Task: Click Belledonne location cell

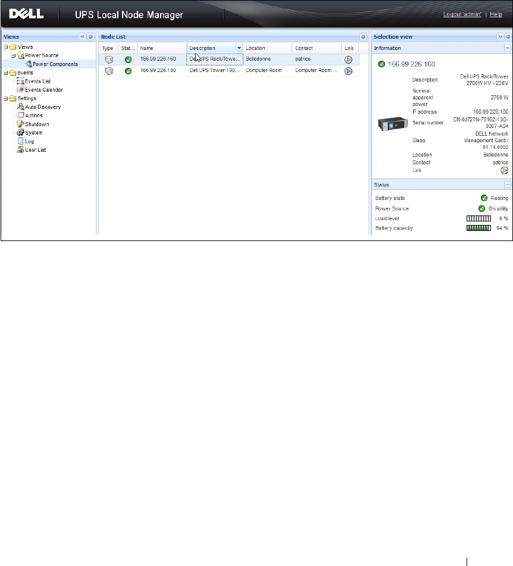Action: 258,59
